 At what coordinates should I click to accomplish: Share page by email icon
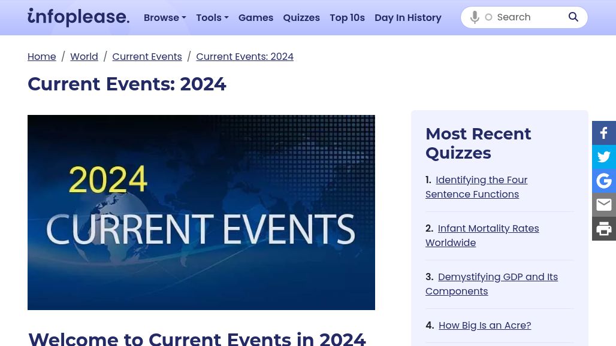(603, 205)
